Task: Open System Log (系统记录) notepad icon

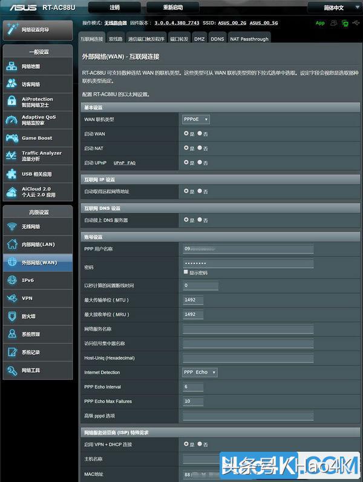Action: [11, 352]
